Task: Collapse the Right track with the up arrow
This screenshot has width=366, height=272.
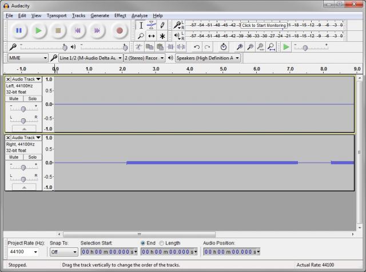Action: click(24, 187)
